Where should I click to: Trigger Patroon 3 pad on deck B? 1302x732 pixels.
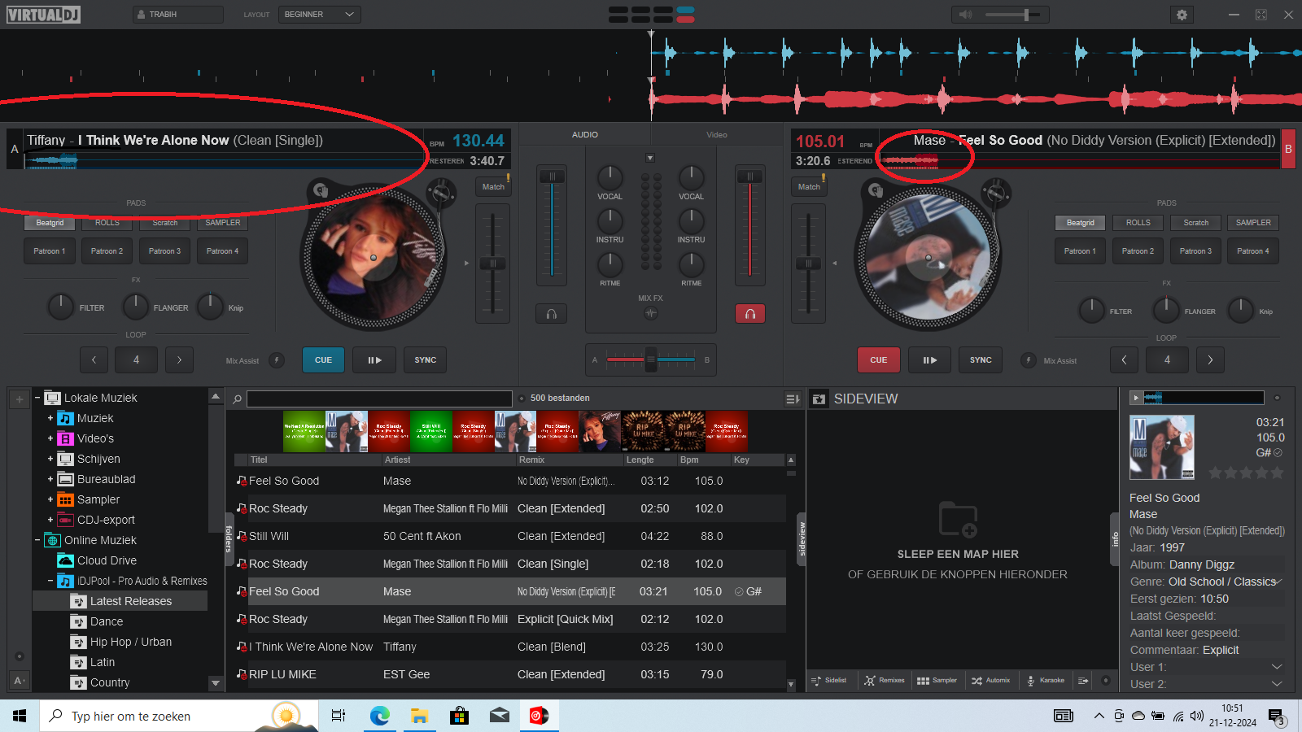click(x=1195, y=251)
